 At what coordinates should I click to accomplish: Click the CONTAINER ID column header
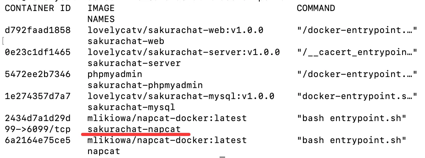[x=37, y=8]
